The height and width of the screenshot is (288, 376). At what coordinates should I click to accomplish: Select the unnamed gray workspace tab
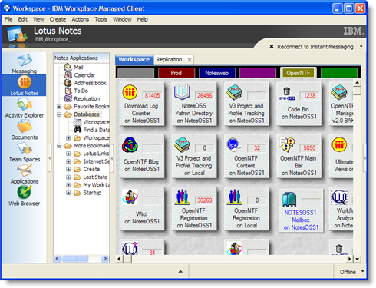tap(136, 73)
